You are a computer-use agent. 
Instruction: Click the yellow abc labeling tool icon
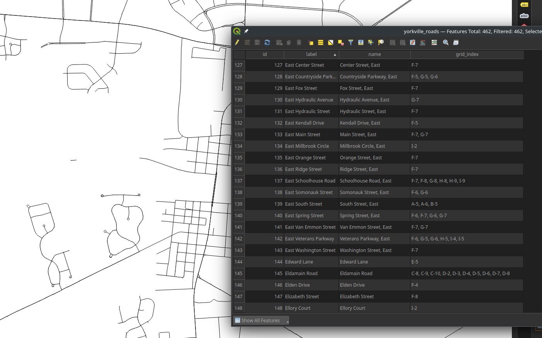524,5
